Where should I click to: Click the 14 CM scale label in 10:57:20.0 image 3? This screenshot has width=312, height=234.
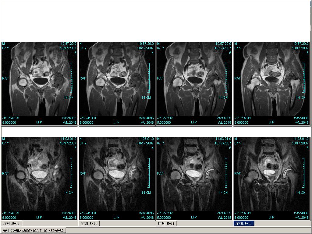pyautogui.click(x=69, y=97)
